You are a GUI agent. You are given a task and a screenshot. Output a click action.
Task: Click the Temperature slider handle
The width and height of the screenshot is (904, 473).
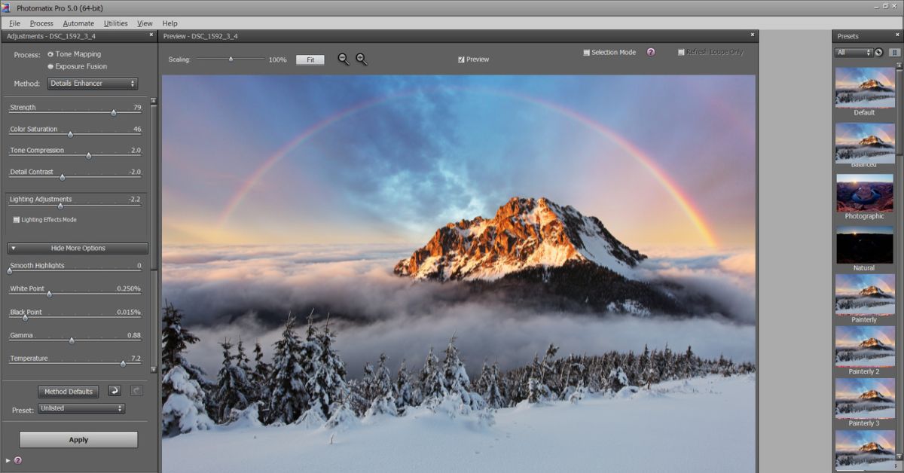tap(123, 364)
